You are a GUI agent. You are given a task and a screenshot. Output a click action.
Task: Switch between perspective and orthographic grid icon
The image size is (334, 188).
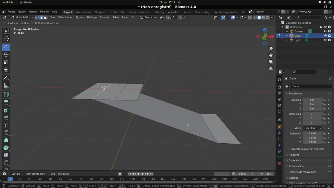(x=271, y=68)
